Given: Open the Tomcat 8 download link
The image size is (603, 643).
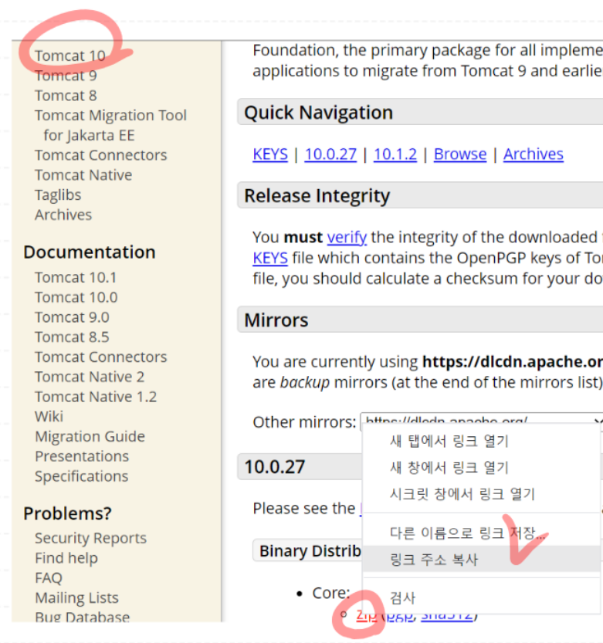Looking at the screenshot, I should tap(66, 96).
